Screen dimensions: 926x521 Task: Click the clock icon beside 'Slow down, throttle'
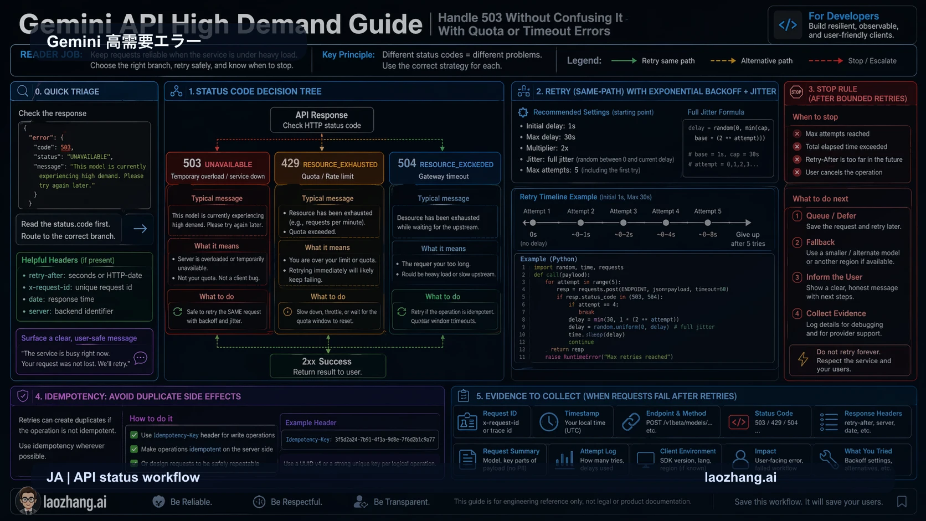coord(287,312)
